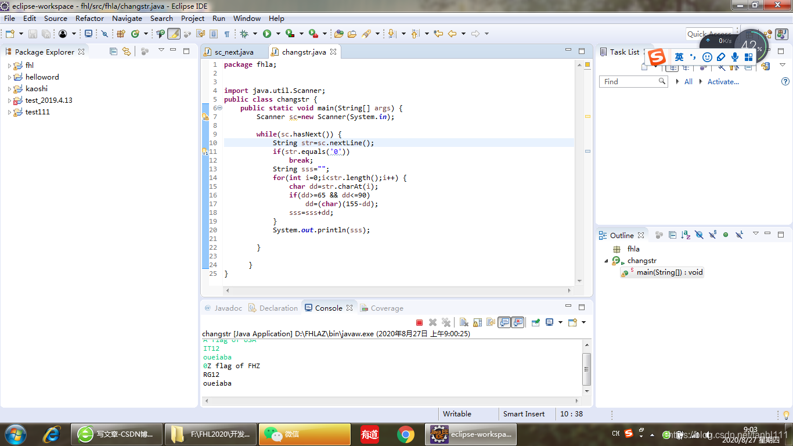
Task: Expand the test111 project node
Action: tap(9, 112)
